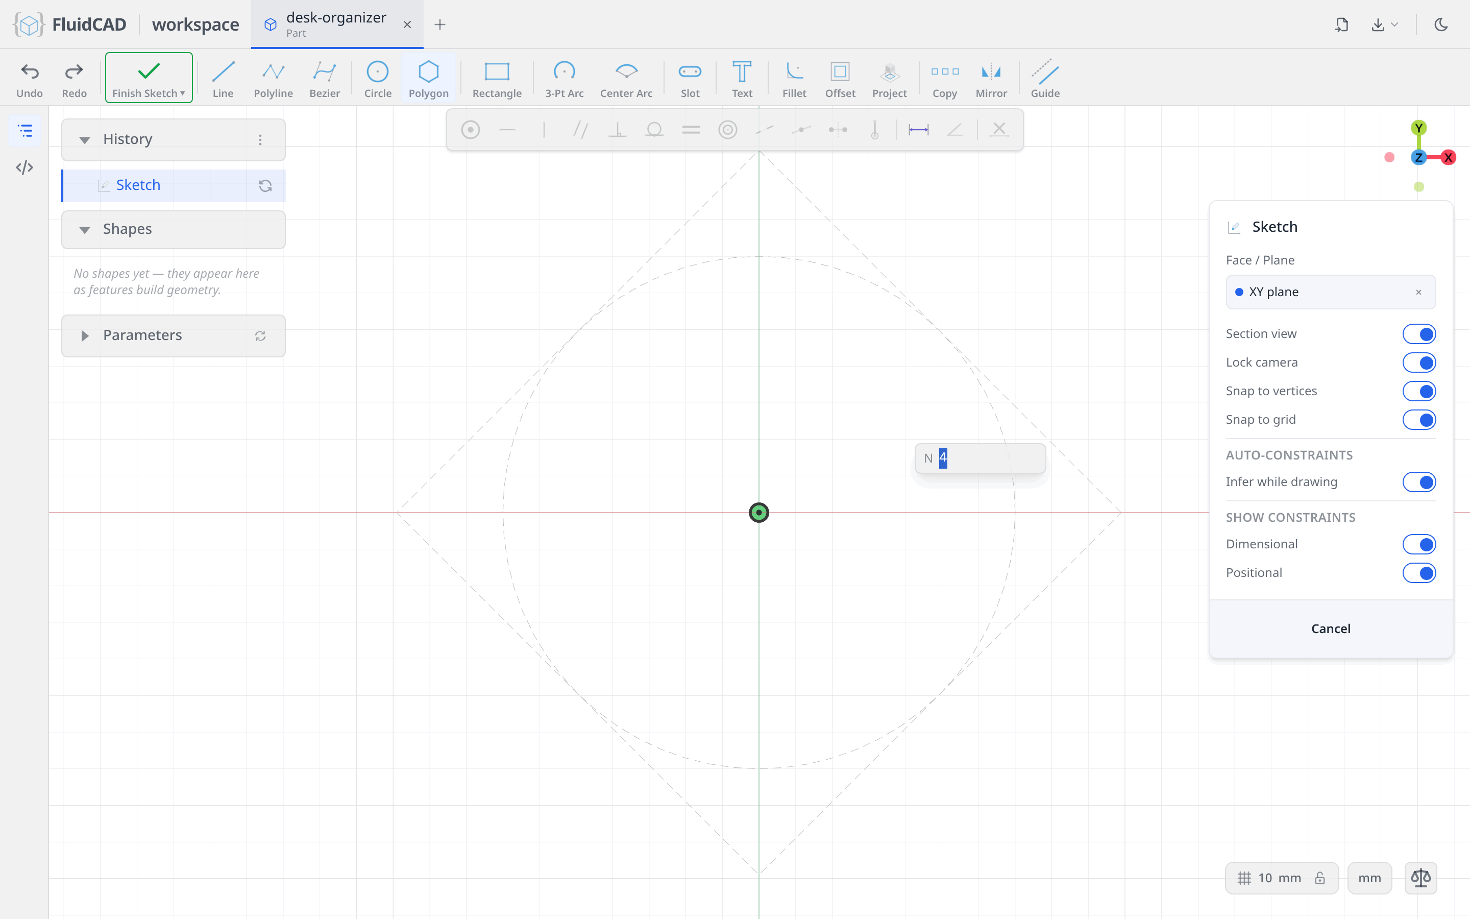
Task: Select the Mirror tool
Action: [991, 79]
